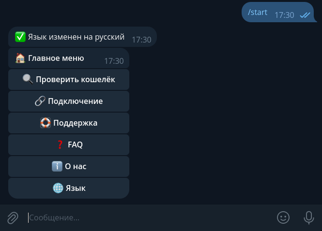The height and width of the screenshot is (231, 322).
Task: Select the FAQ button
Action: click(x=69, y=144)
